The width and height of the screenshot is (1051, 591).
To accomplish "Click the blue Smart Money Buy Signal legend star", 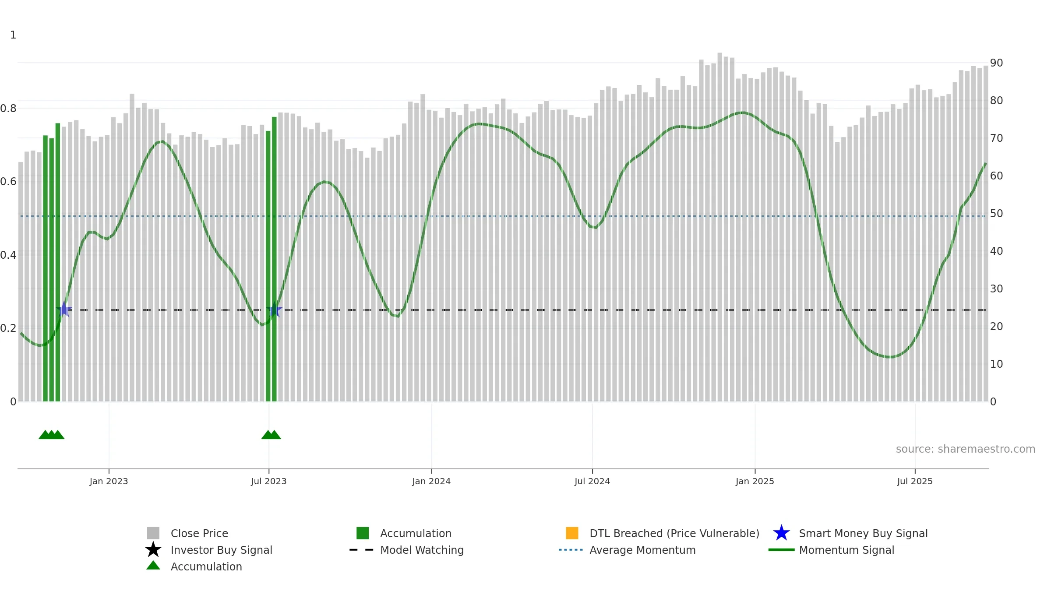I will pos(781,533).
